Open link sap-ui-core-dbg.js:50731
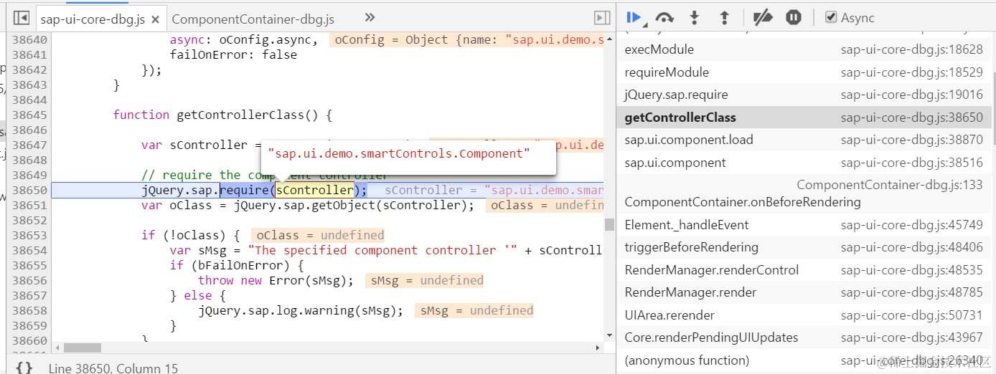 coord(911,315)
